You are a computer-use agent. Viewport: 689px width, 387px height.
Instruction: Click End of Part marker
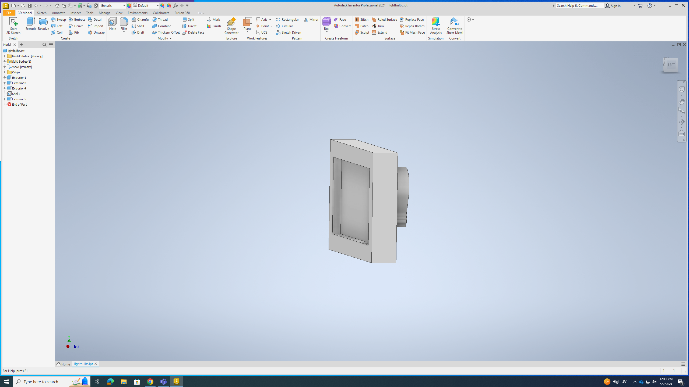click(17, 105)
